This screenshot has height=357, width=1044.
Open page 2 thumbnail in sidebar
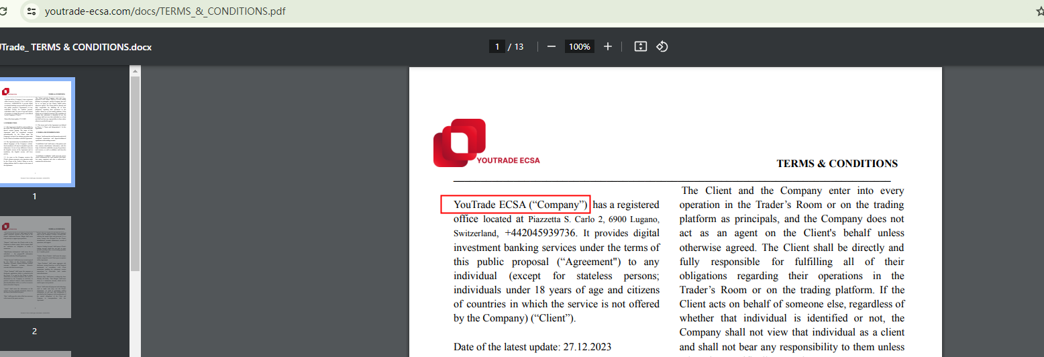point(36,267)
